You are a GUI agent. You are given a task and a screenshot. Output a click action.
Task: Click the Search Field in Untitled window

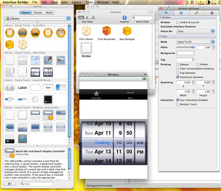pos(142,18)
